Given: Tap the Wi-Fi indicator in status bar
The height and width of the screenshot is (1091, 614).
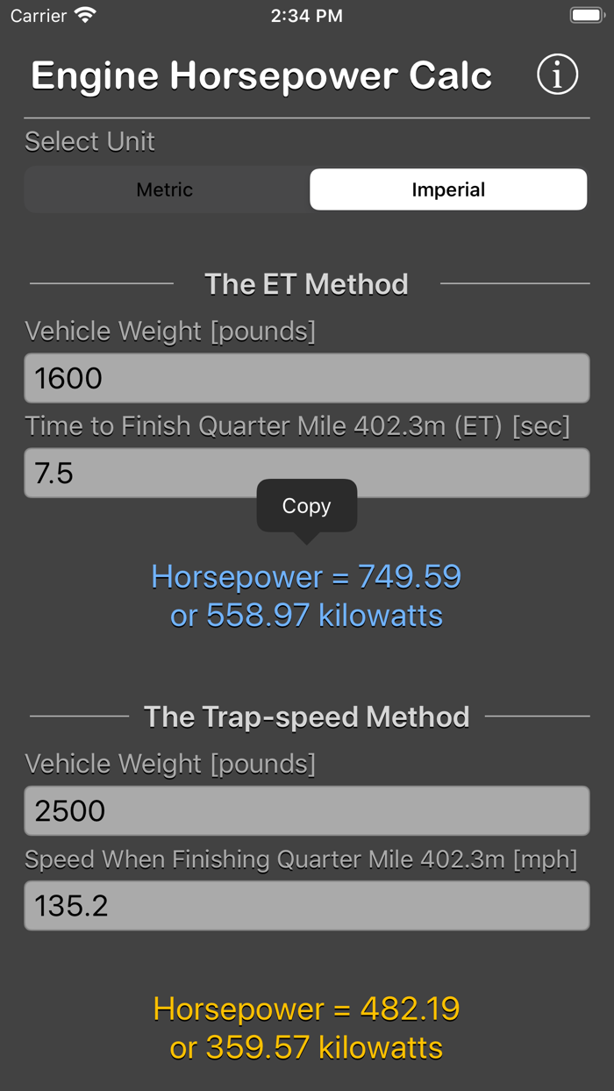Looking at the screenshot, I should (x=83, y=15).
